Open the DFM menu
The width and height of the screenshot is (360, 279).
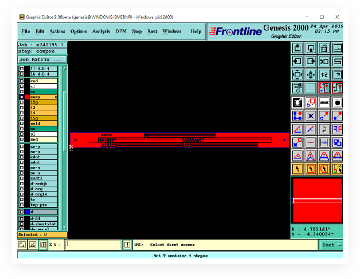coord(121,31)
